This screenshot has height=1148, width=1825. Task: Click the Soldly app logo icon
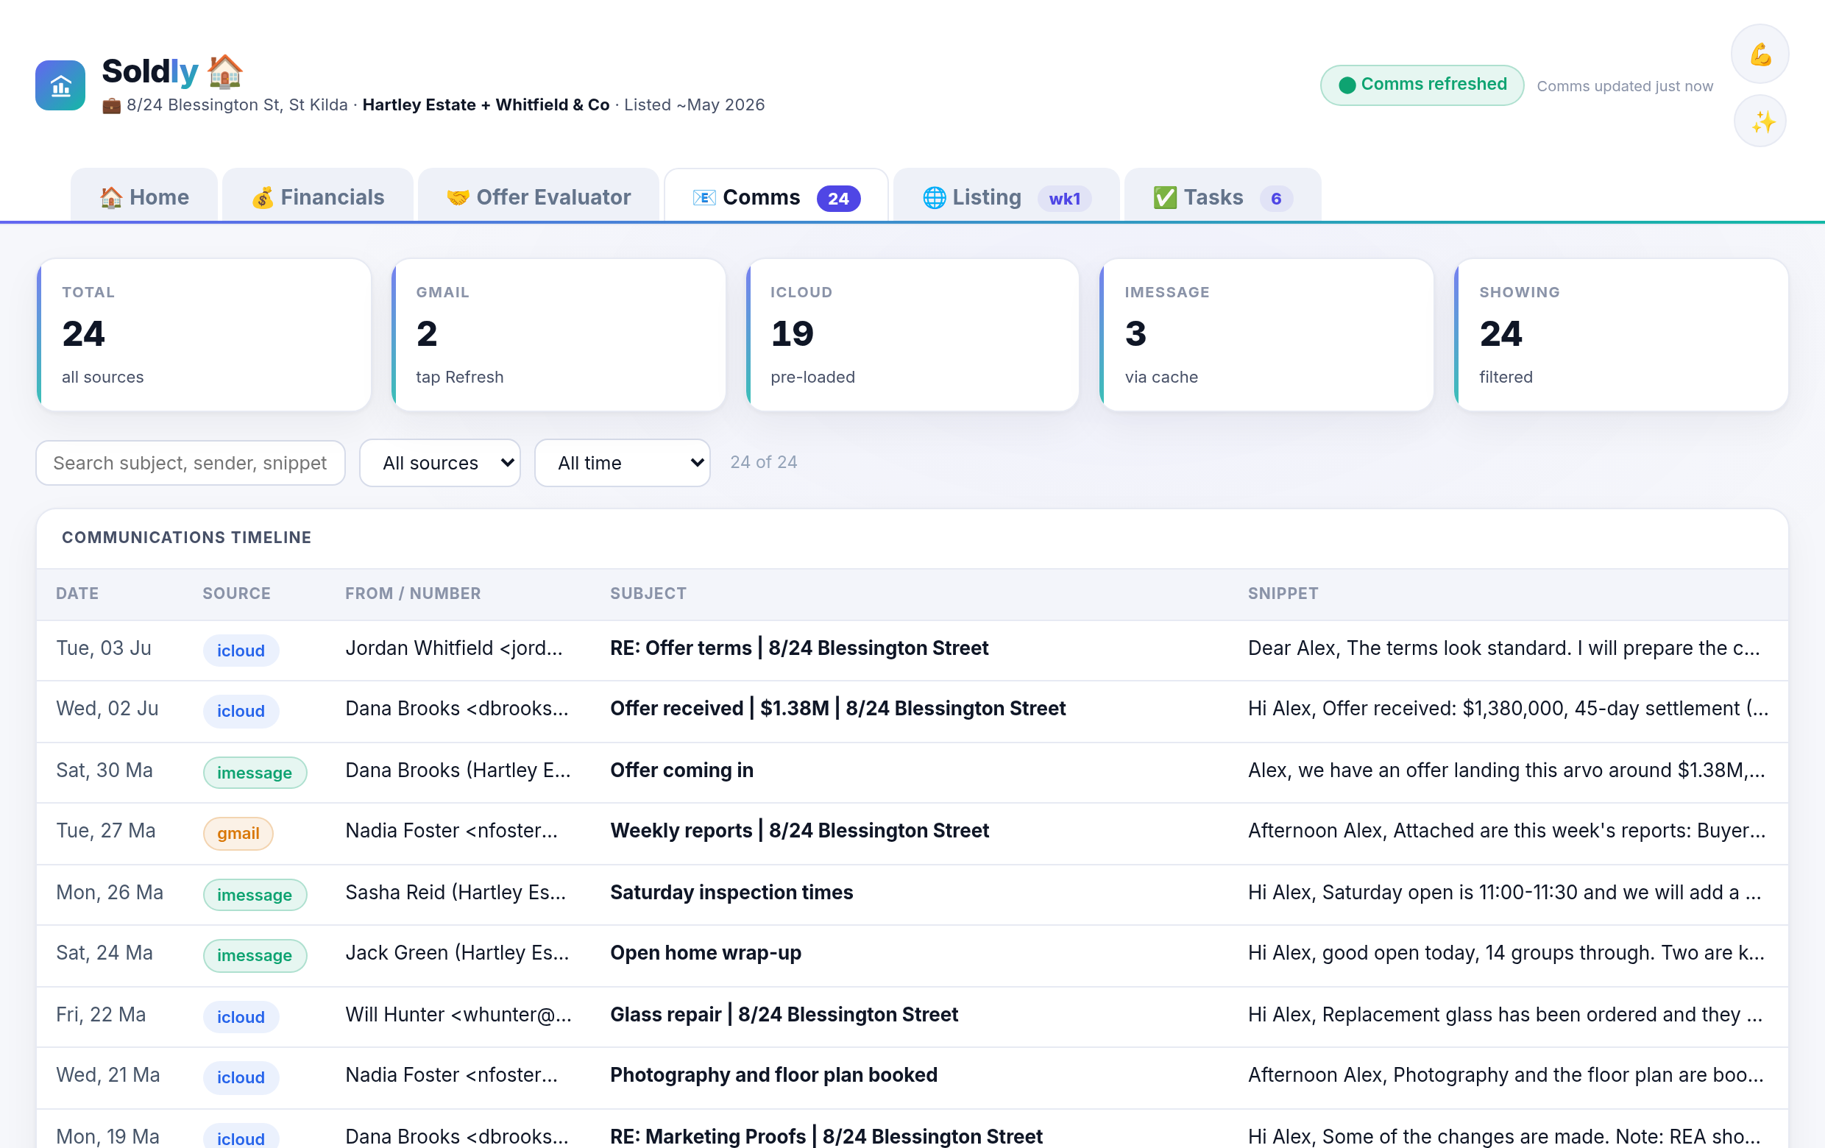pos(60,85)
